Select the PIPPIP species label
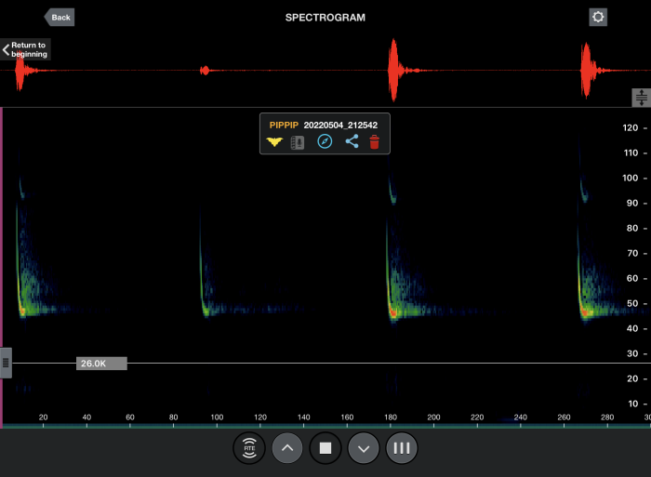Screen dimensions: 651x477 [284, 124]
